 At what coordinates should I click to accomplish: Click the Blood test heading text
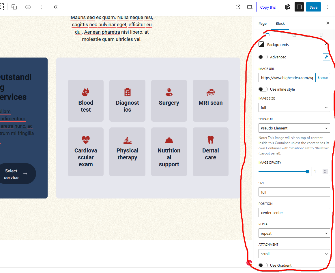(x=86, y=106)
